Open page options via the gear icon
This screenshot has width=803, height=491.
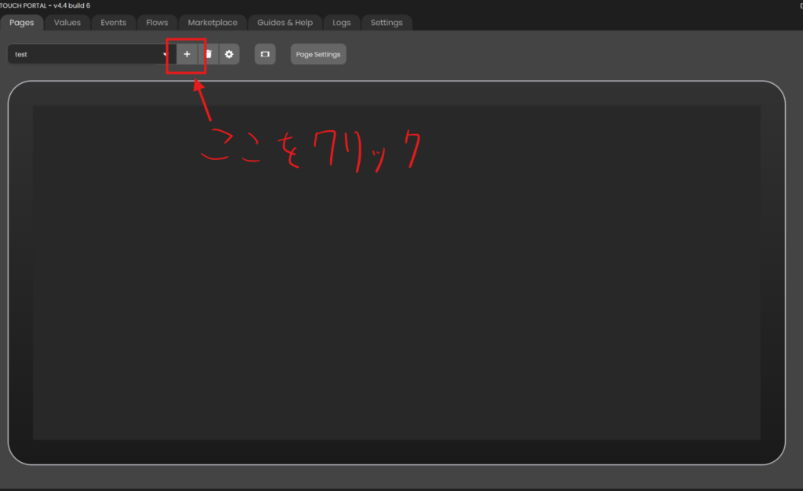pyautogui.click(x=229, y=54)
